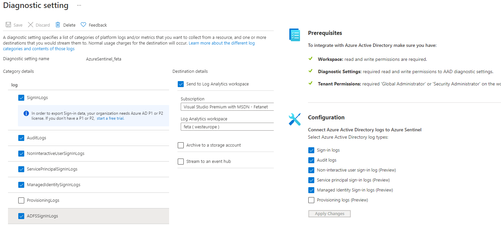Click the AzureSentinel_feta setting name field
Screen dimensions: 501x244
[x=104, y=59]
